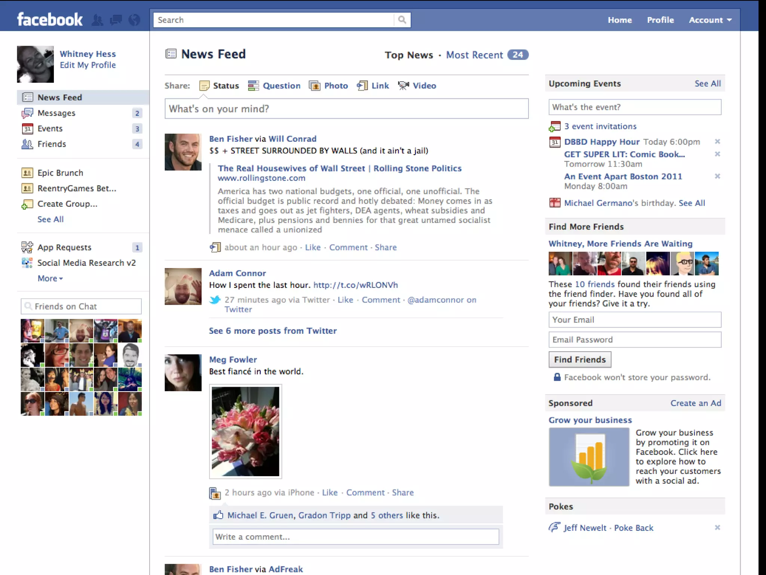Click the search magnifier button

tap(402, 20)
